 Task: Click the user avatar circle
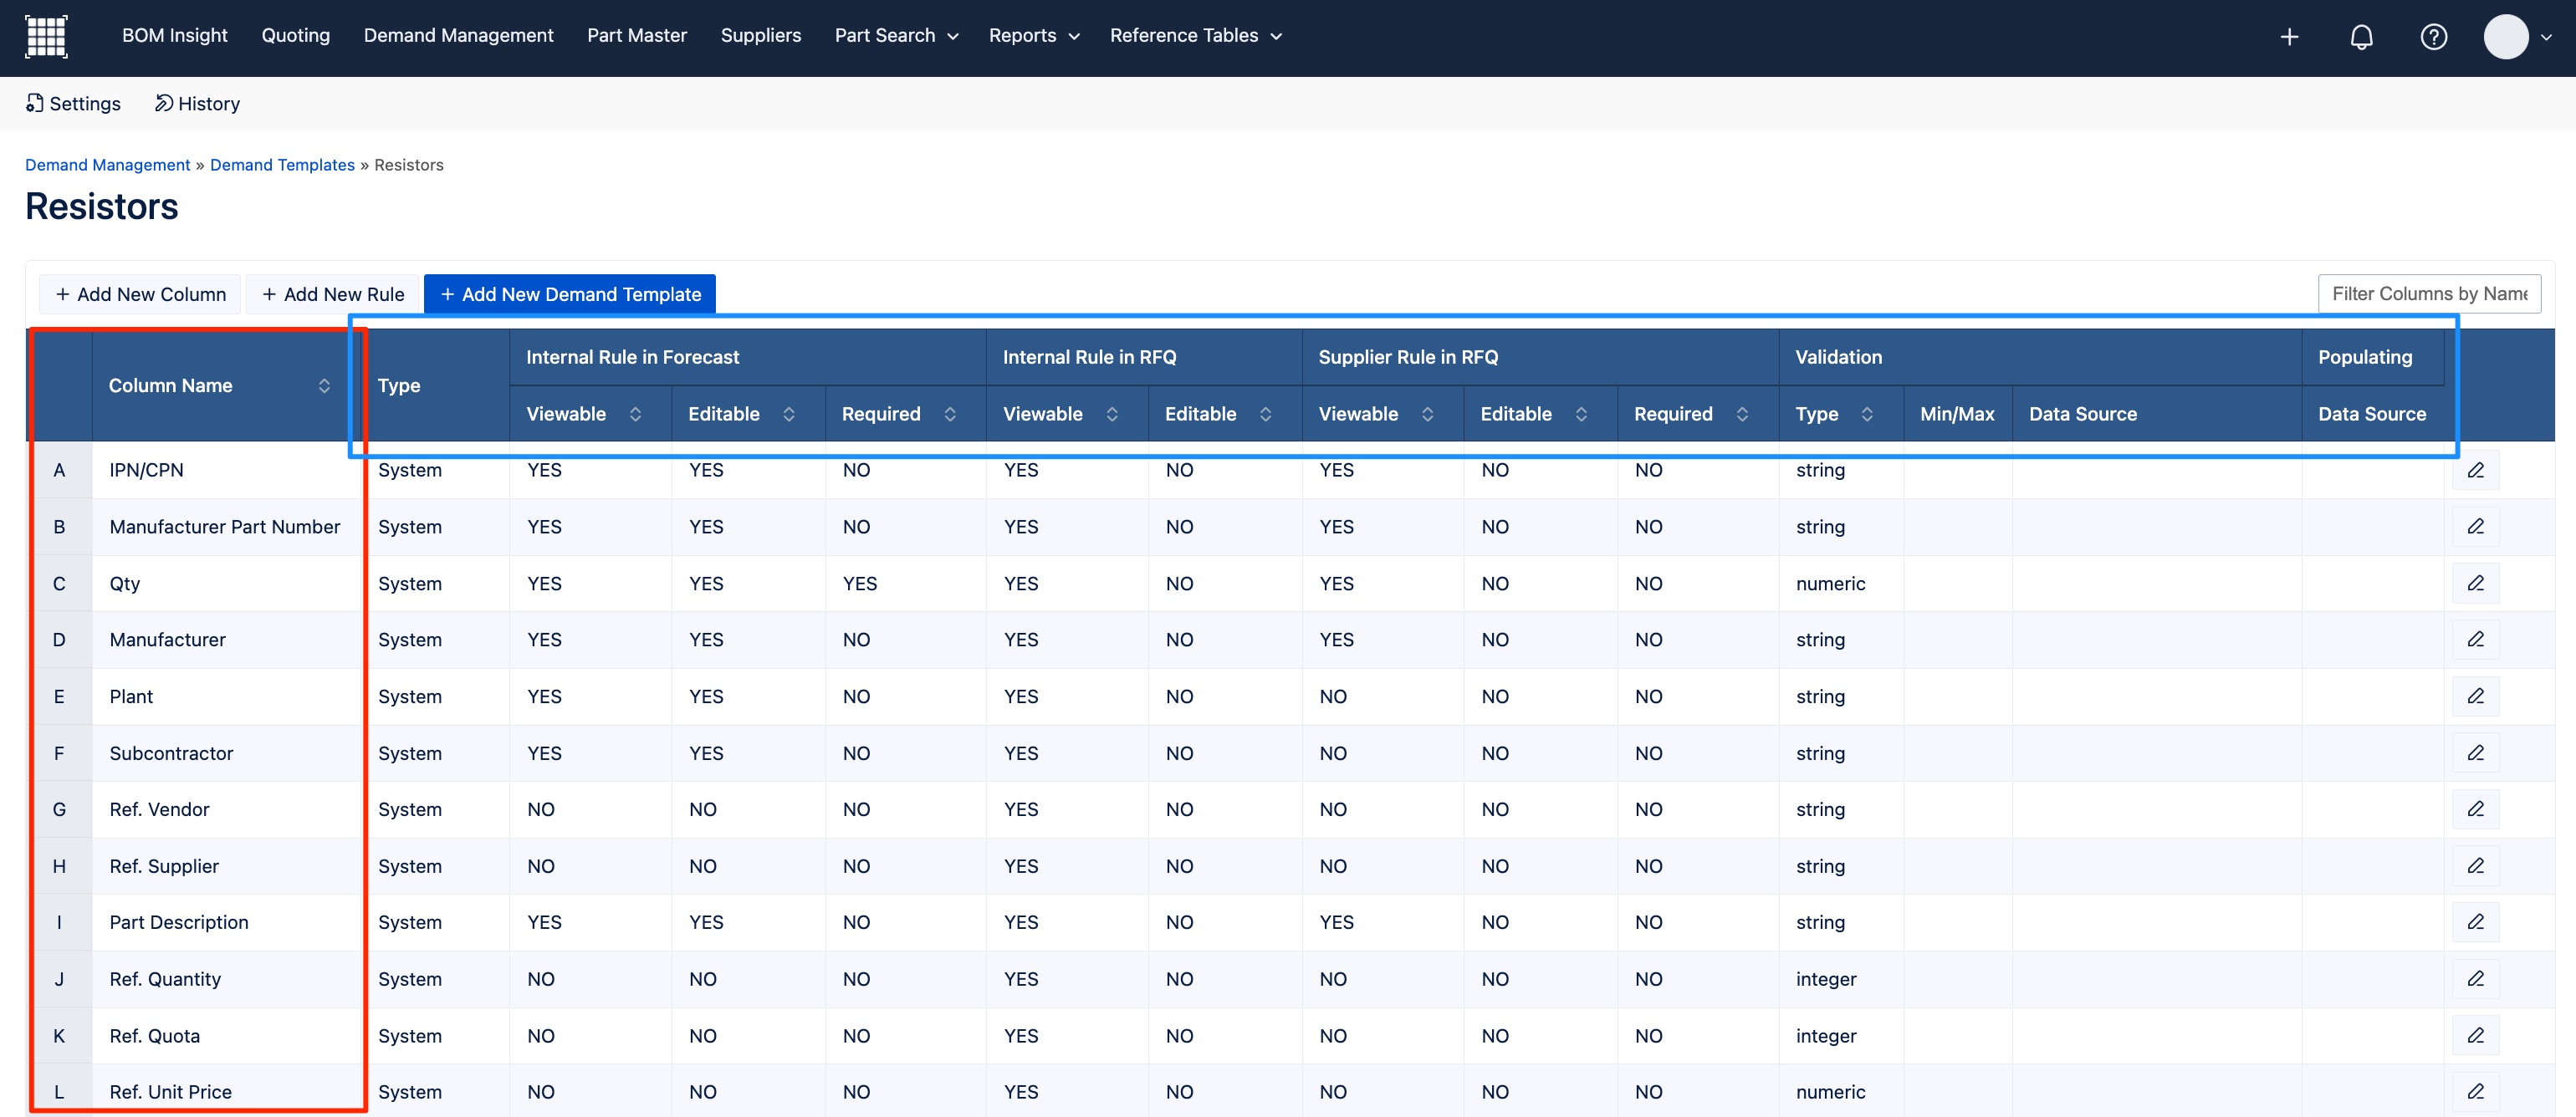click(2506, 37)
